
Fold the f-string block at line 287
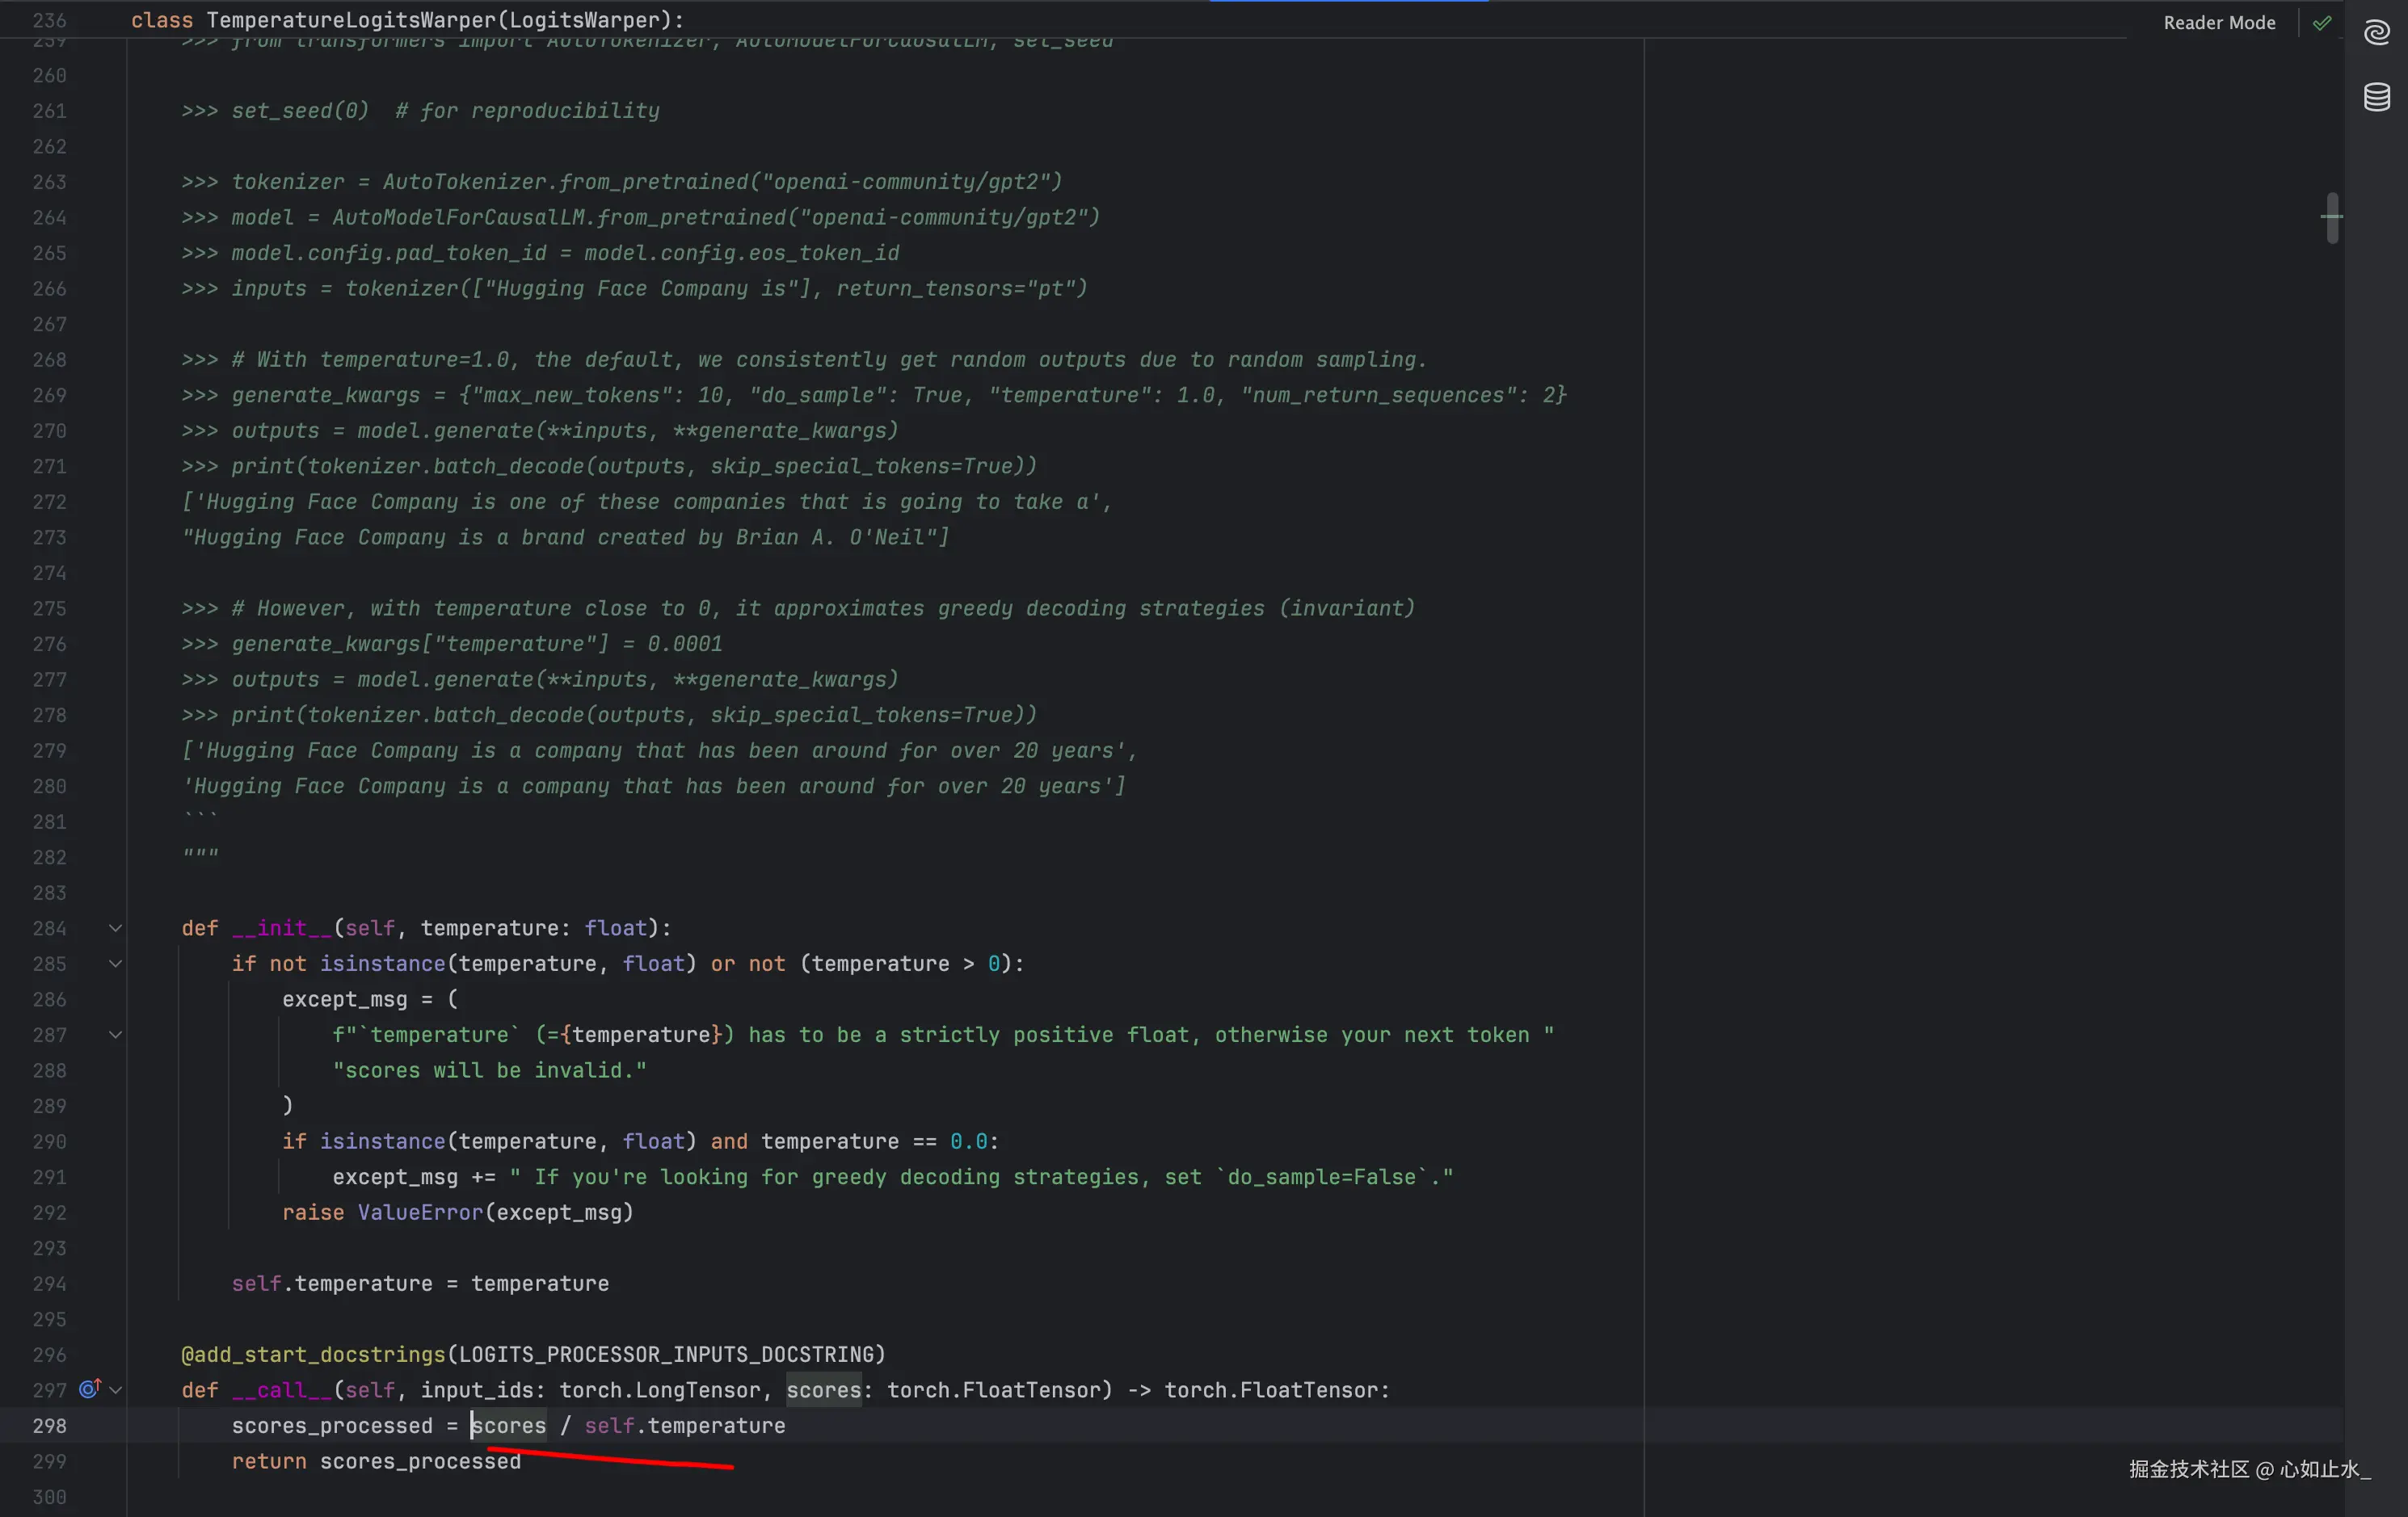[x=116, y=1036]
